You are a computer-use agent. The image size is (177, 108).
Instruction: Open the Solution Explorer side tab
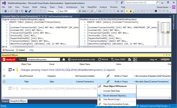coord(174,22)
